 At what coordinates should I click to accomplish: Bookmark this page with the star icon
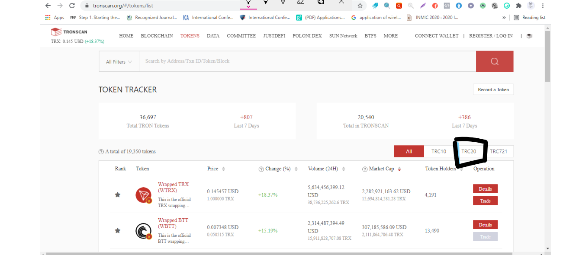click(x=360, y=6)
